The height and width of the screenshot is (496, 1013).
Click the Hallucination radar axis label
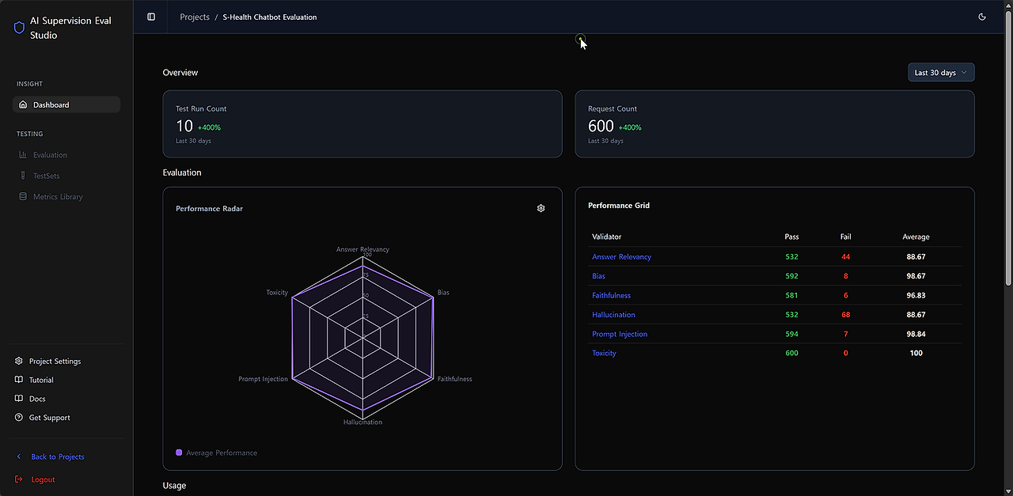pyautogui.click(x=362, y=422)
